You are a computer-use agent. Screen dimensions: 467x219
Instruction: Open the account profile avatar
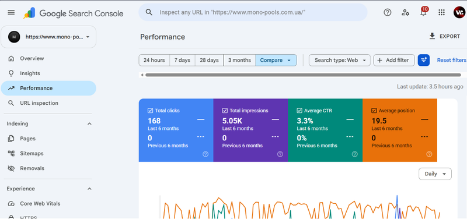(x=459, y=12)
